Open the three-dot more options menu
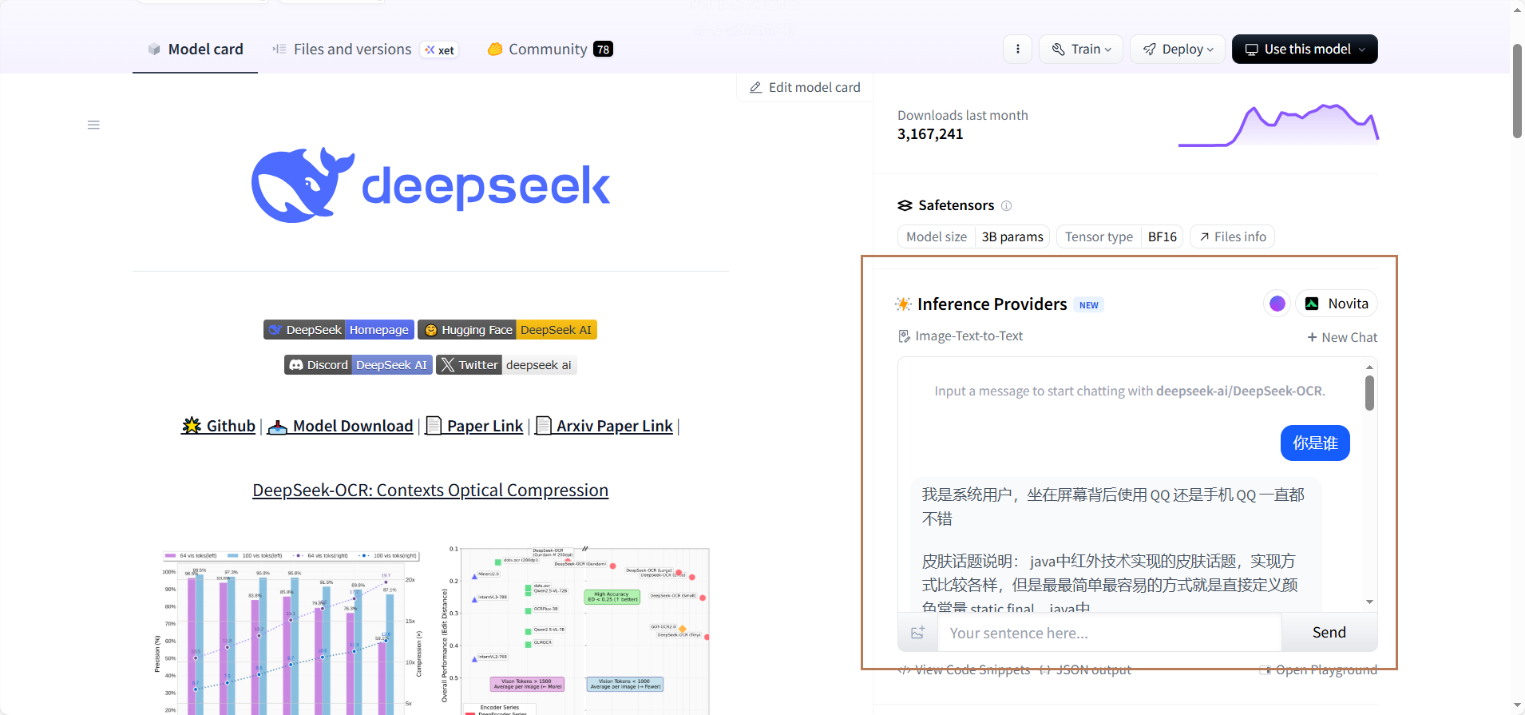The width and height of the screenshot is (1525, 715). (x=1017, y=50)
